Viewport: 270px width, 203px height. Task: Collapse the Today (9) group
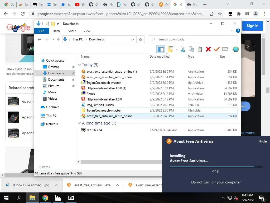tap(79, 65)
